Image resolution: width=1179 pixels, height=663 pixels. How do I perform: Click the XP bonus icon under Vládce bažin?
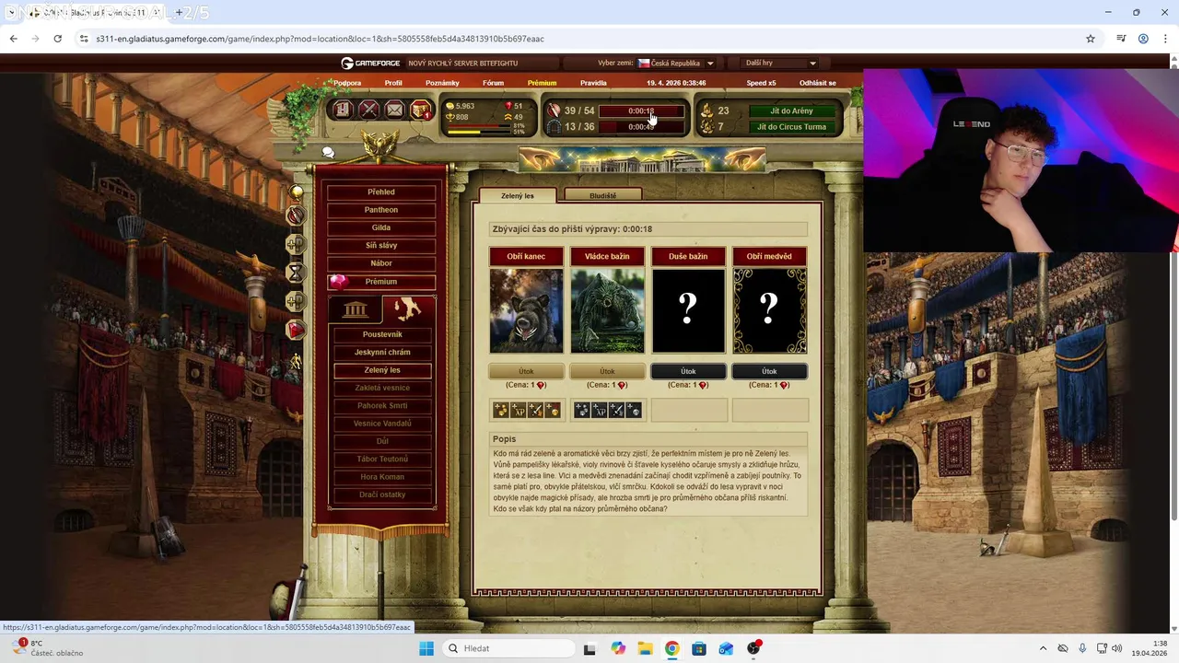click(x=600, y=411)
